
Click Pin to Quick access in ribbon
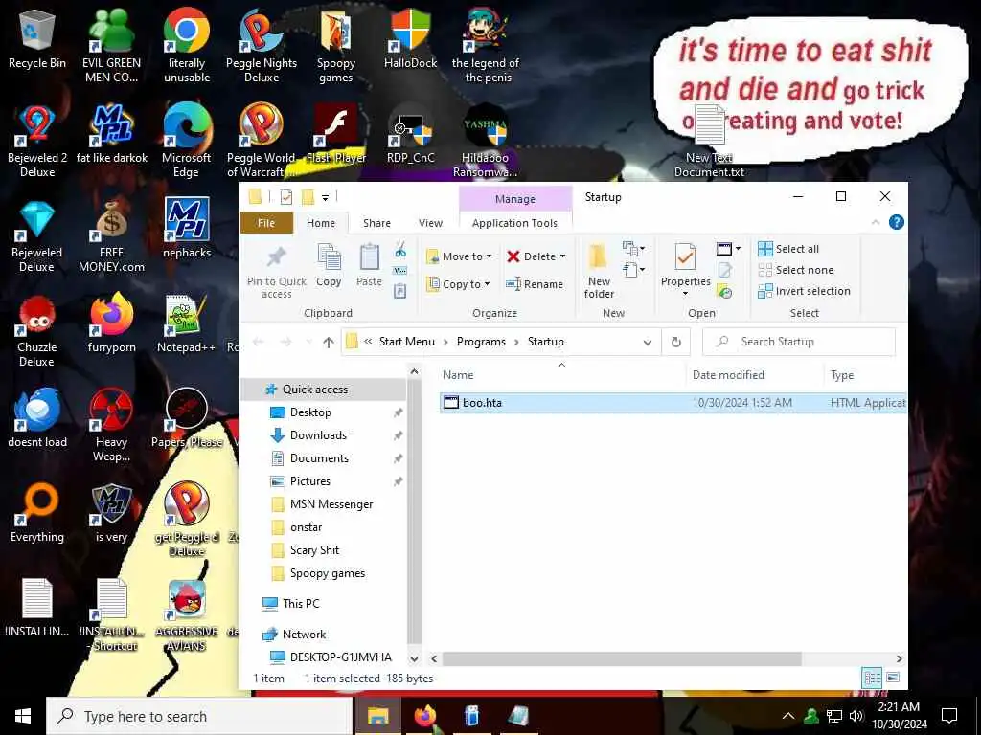point(277,273)
